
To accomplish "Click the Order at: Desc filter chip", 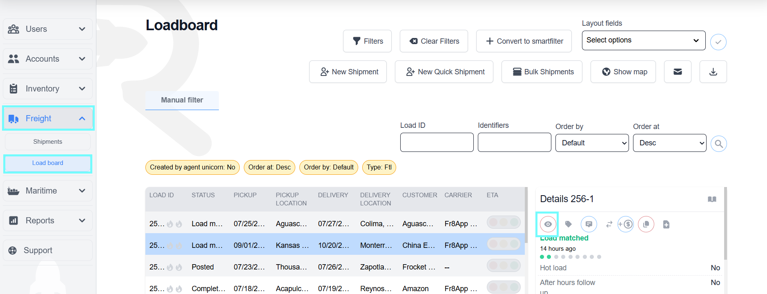I will coord(270,167).
